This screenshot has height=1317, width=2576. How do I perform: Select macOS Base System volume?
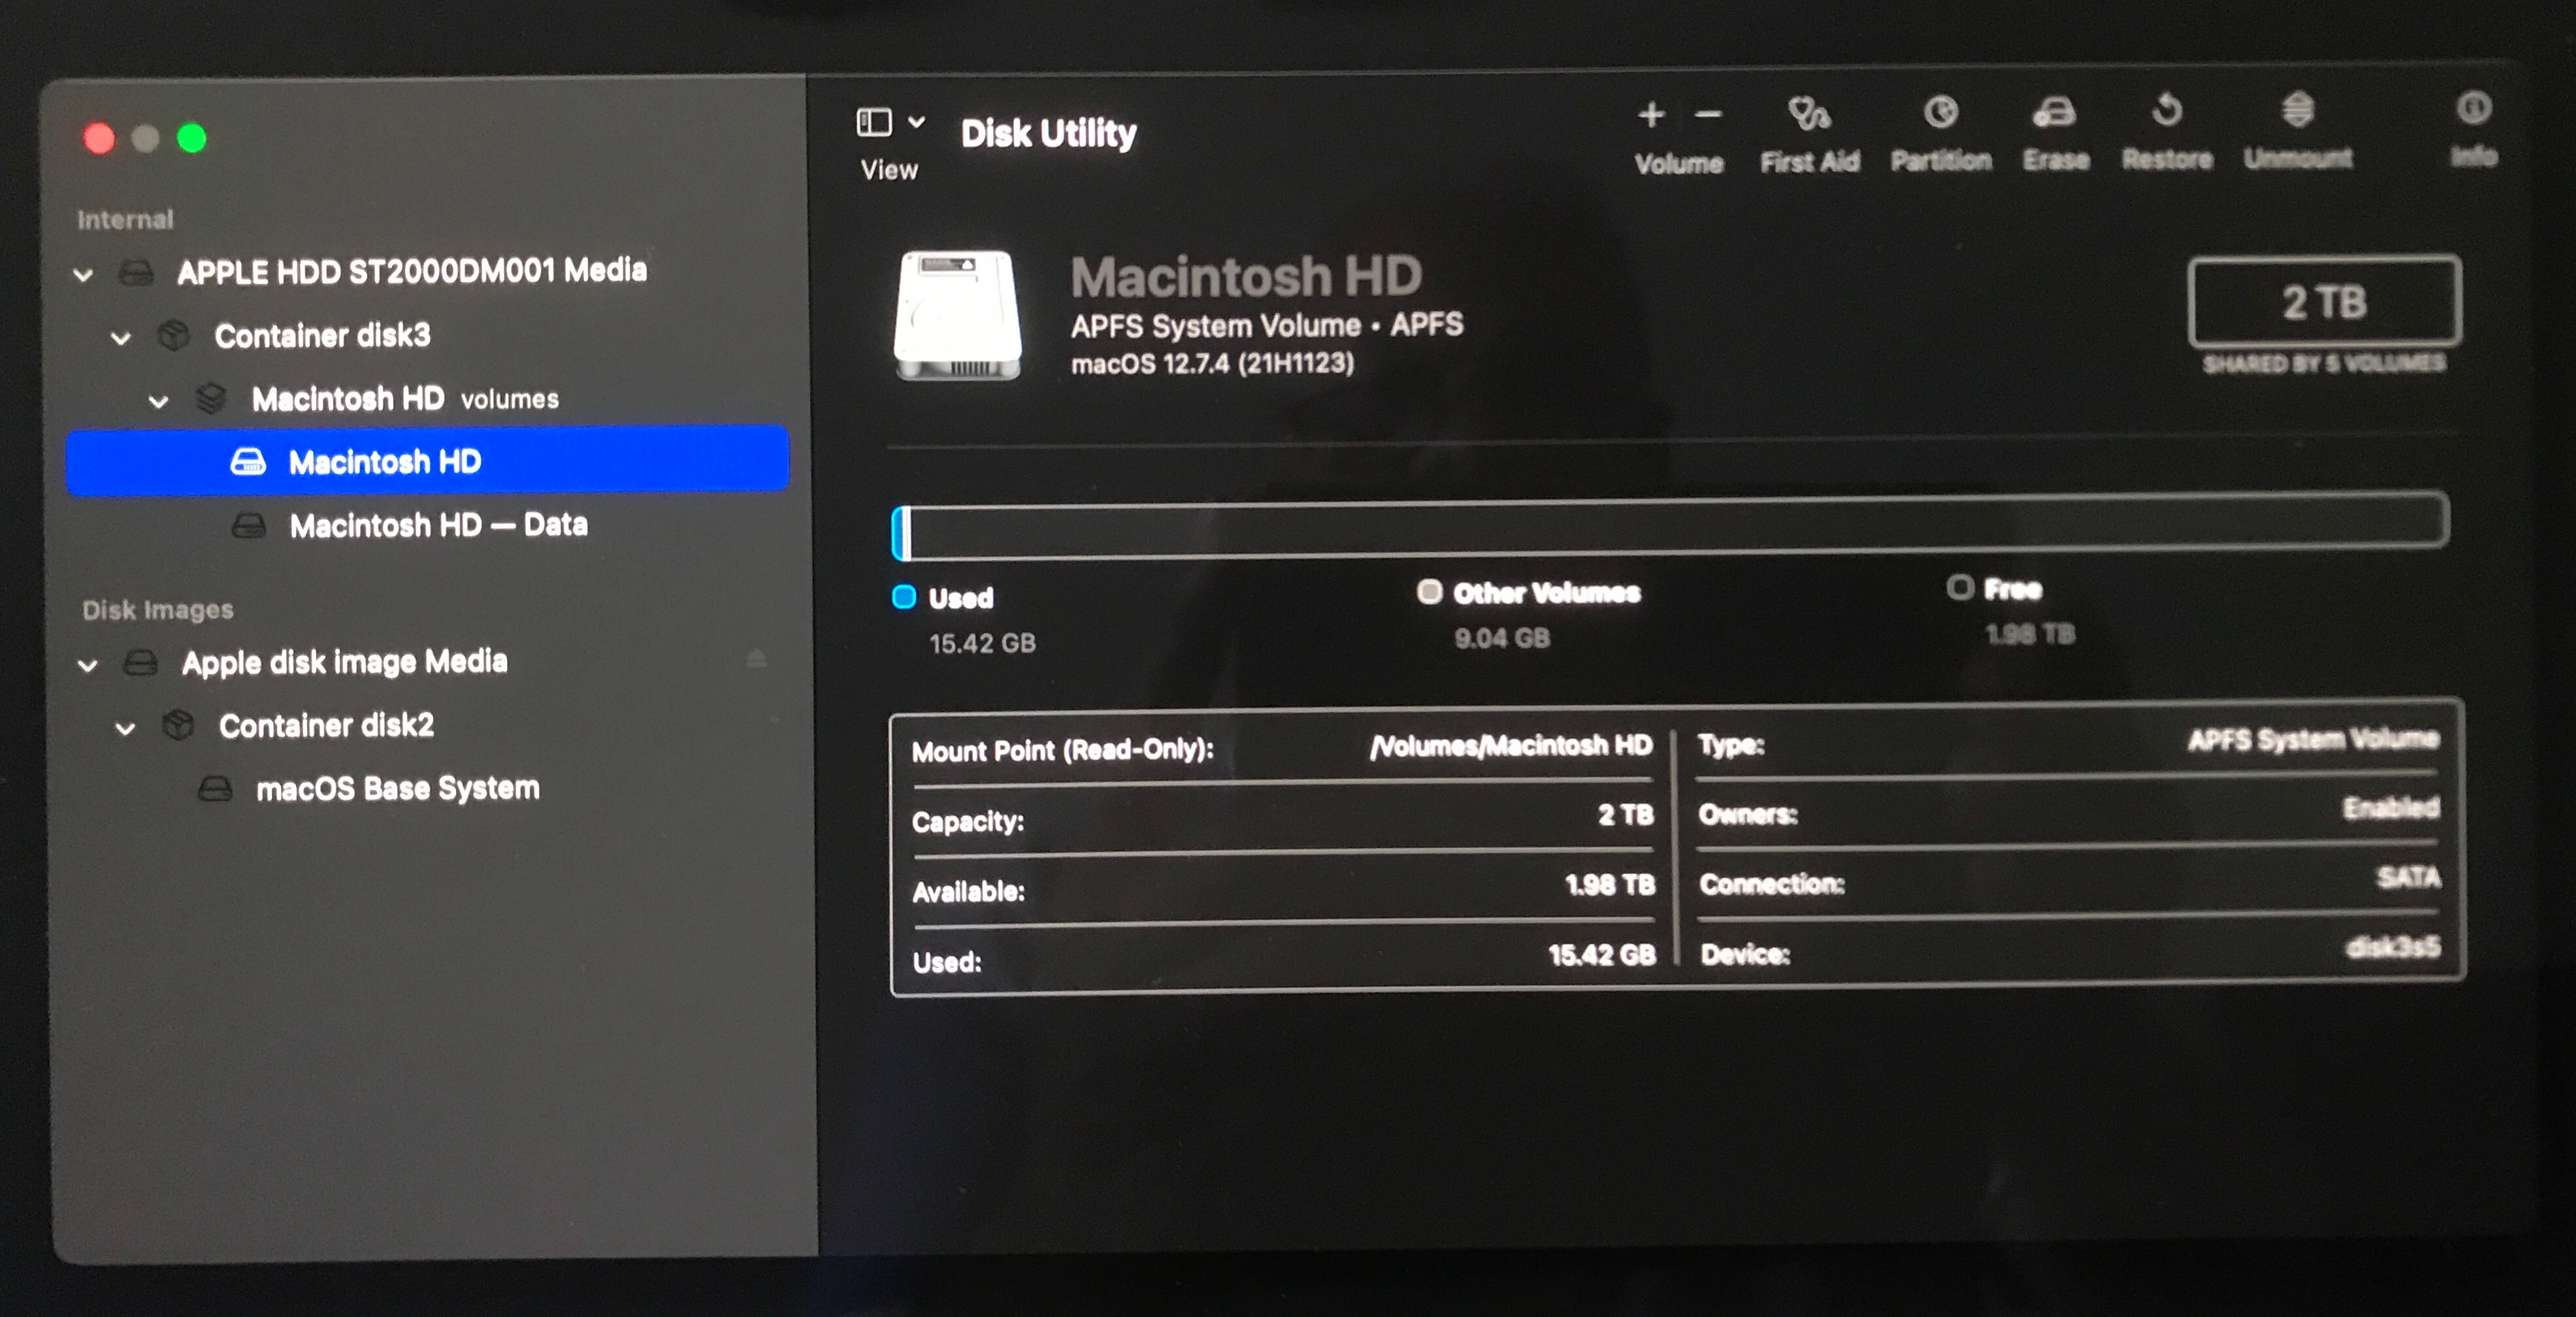coord(397,789)
